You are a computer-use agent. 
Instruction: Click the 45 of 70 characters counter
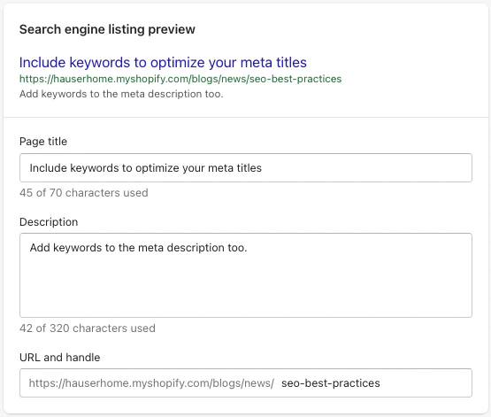pyautogui.click(x=84, y=193)
